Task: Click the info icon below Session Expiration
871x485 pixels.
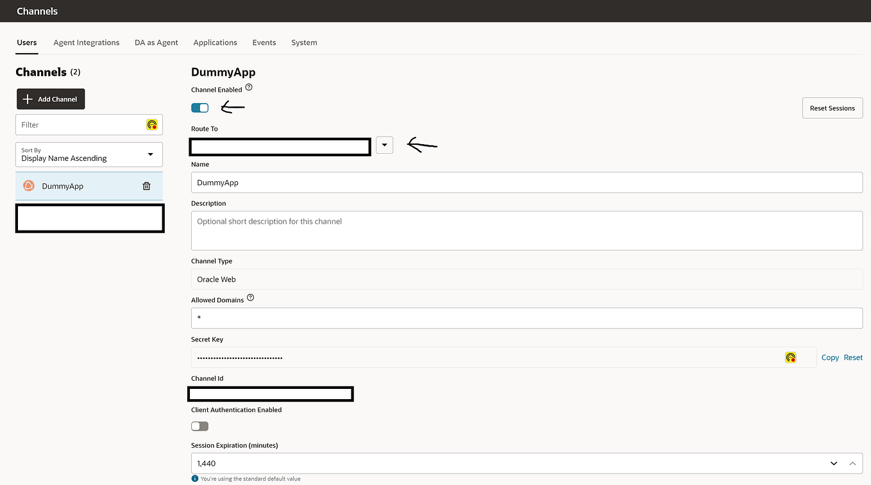Action: point(194,478)
